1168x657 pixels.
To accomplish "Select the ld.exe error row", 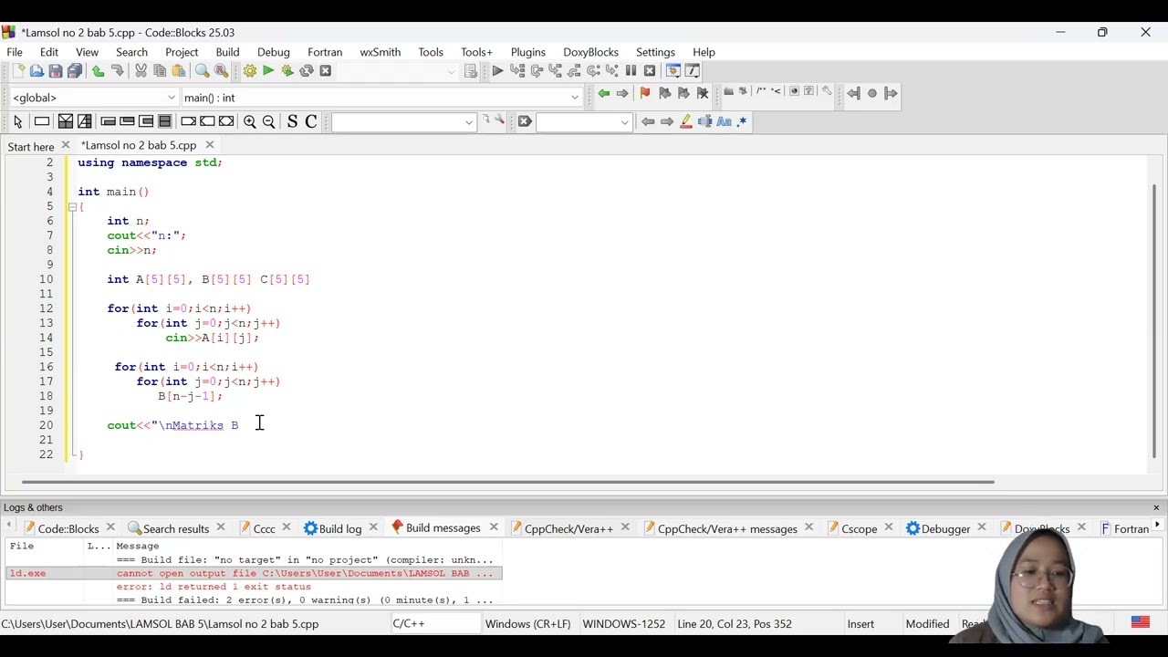I will tap(254, 573).
